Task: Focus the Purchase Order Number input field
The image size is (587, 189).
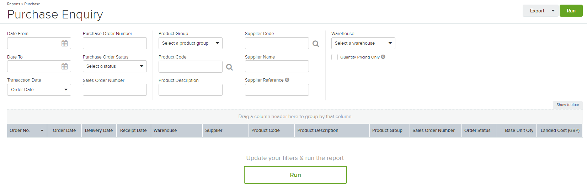Action: click(115, 43)
